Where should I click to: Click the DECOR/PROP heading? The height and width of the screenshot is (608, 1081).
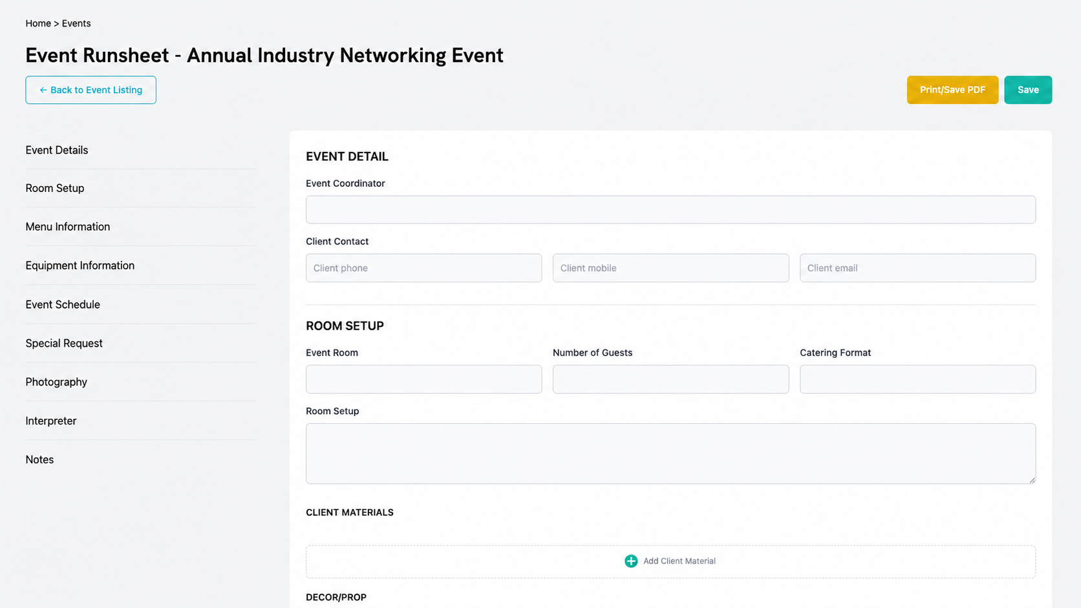[x=336, y=597]
